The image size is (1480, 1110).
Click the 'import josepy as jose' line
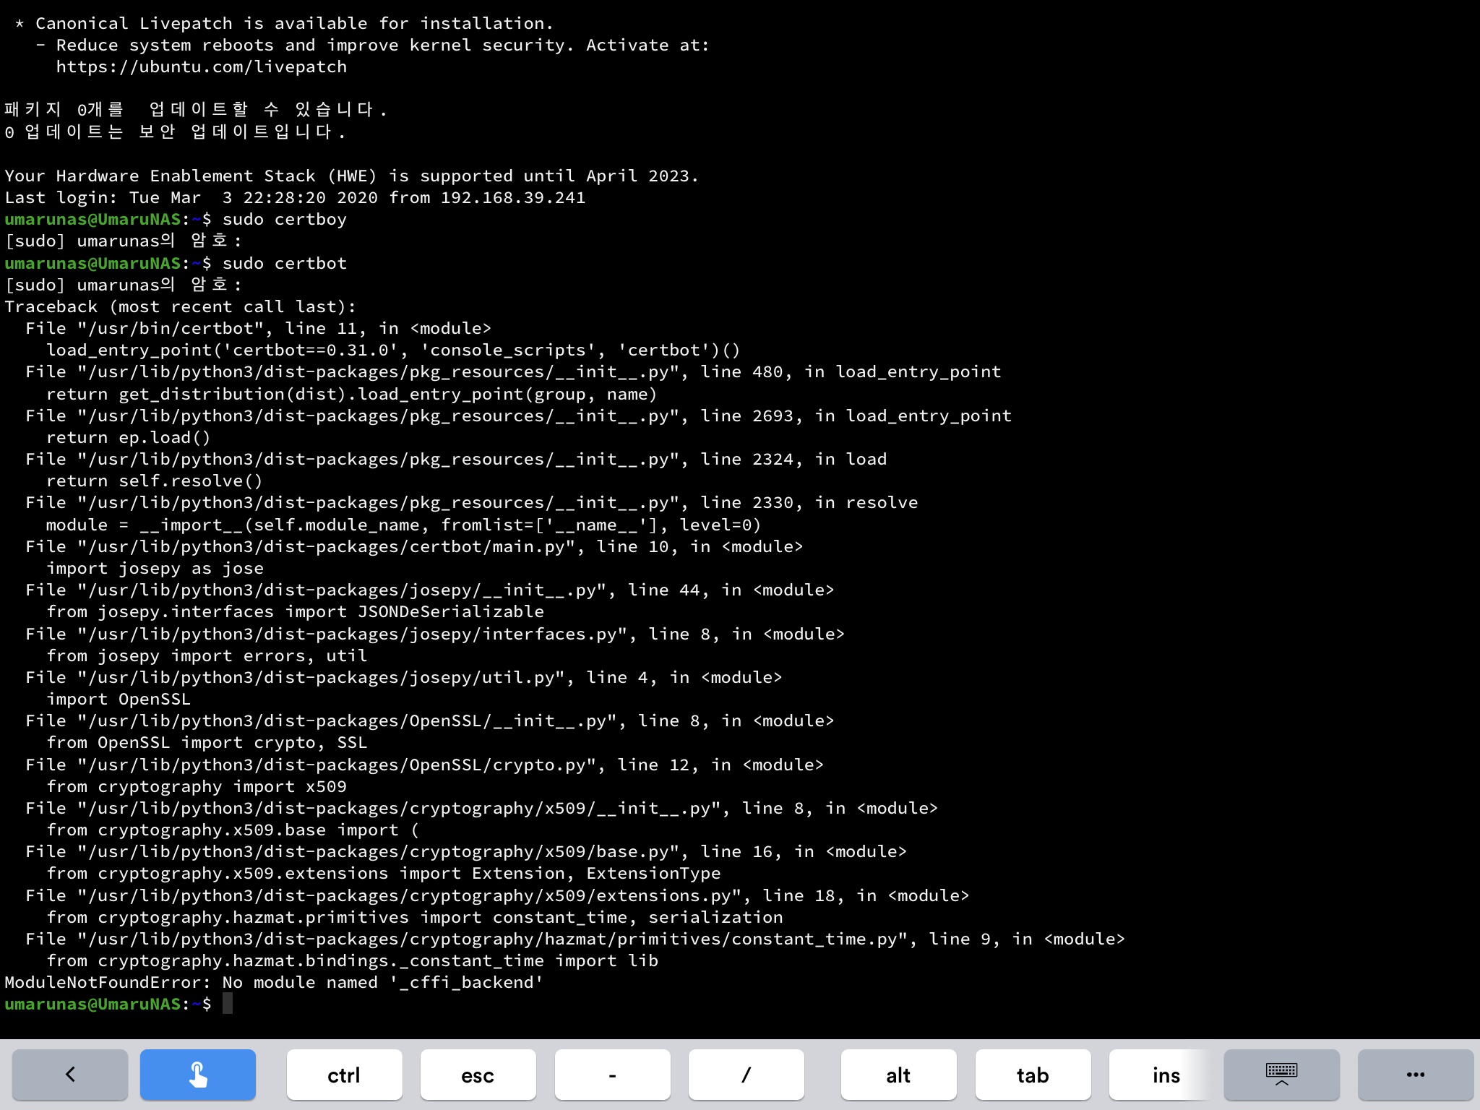pos(155,569)
